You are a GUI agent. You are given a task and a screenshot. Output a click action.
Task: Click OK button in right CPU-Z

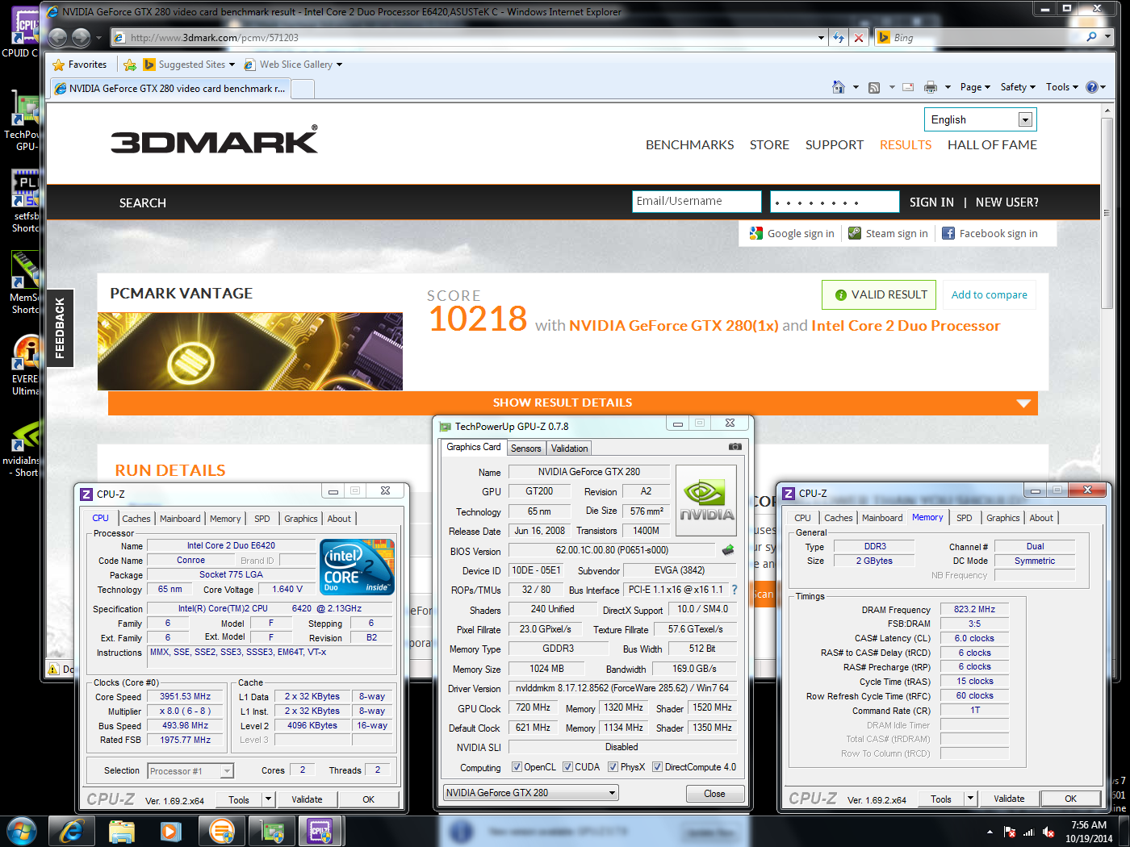(x=1070, y=799)
